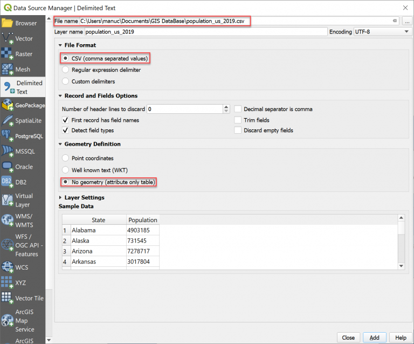Image resolution: width=414 pixels, height=344 pixels.
Task: Toggle the Trim fields checkbox
Action: [x=238, y=120]
